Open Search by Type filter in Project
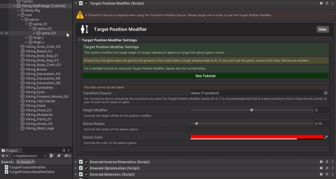 52,156
